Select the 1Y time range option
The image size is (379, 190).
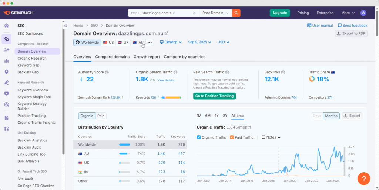(x=217, y=116)
